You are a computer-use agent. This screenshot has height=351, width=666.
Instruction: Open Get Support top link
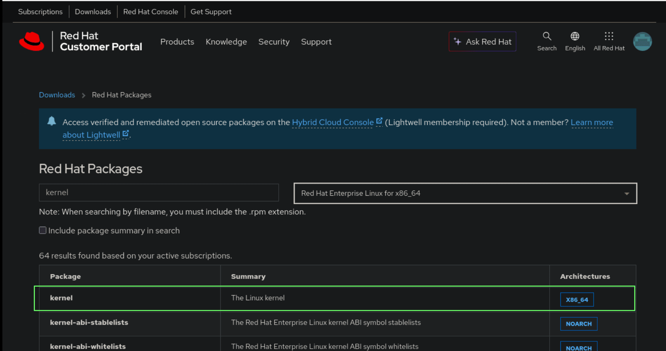(x=211, y=12)
